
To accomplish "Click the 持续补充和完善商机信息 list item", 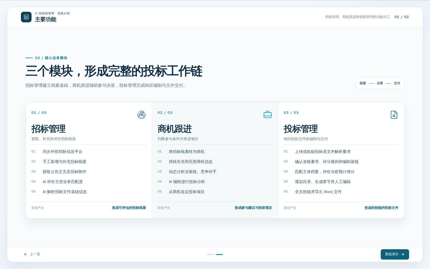I will pyautogui.click(x=191, y=162).
